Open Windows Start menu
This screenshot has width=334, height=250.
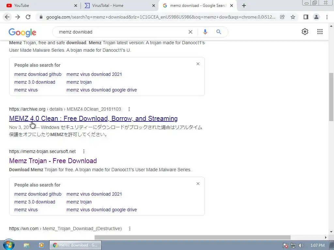[x=8, y=245]
